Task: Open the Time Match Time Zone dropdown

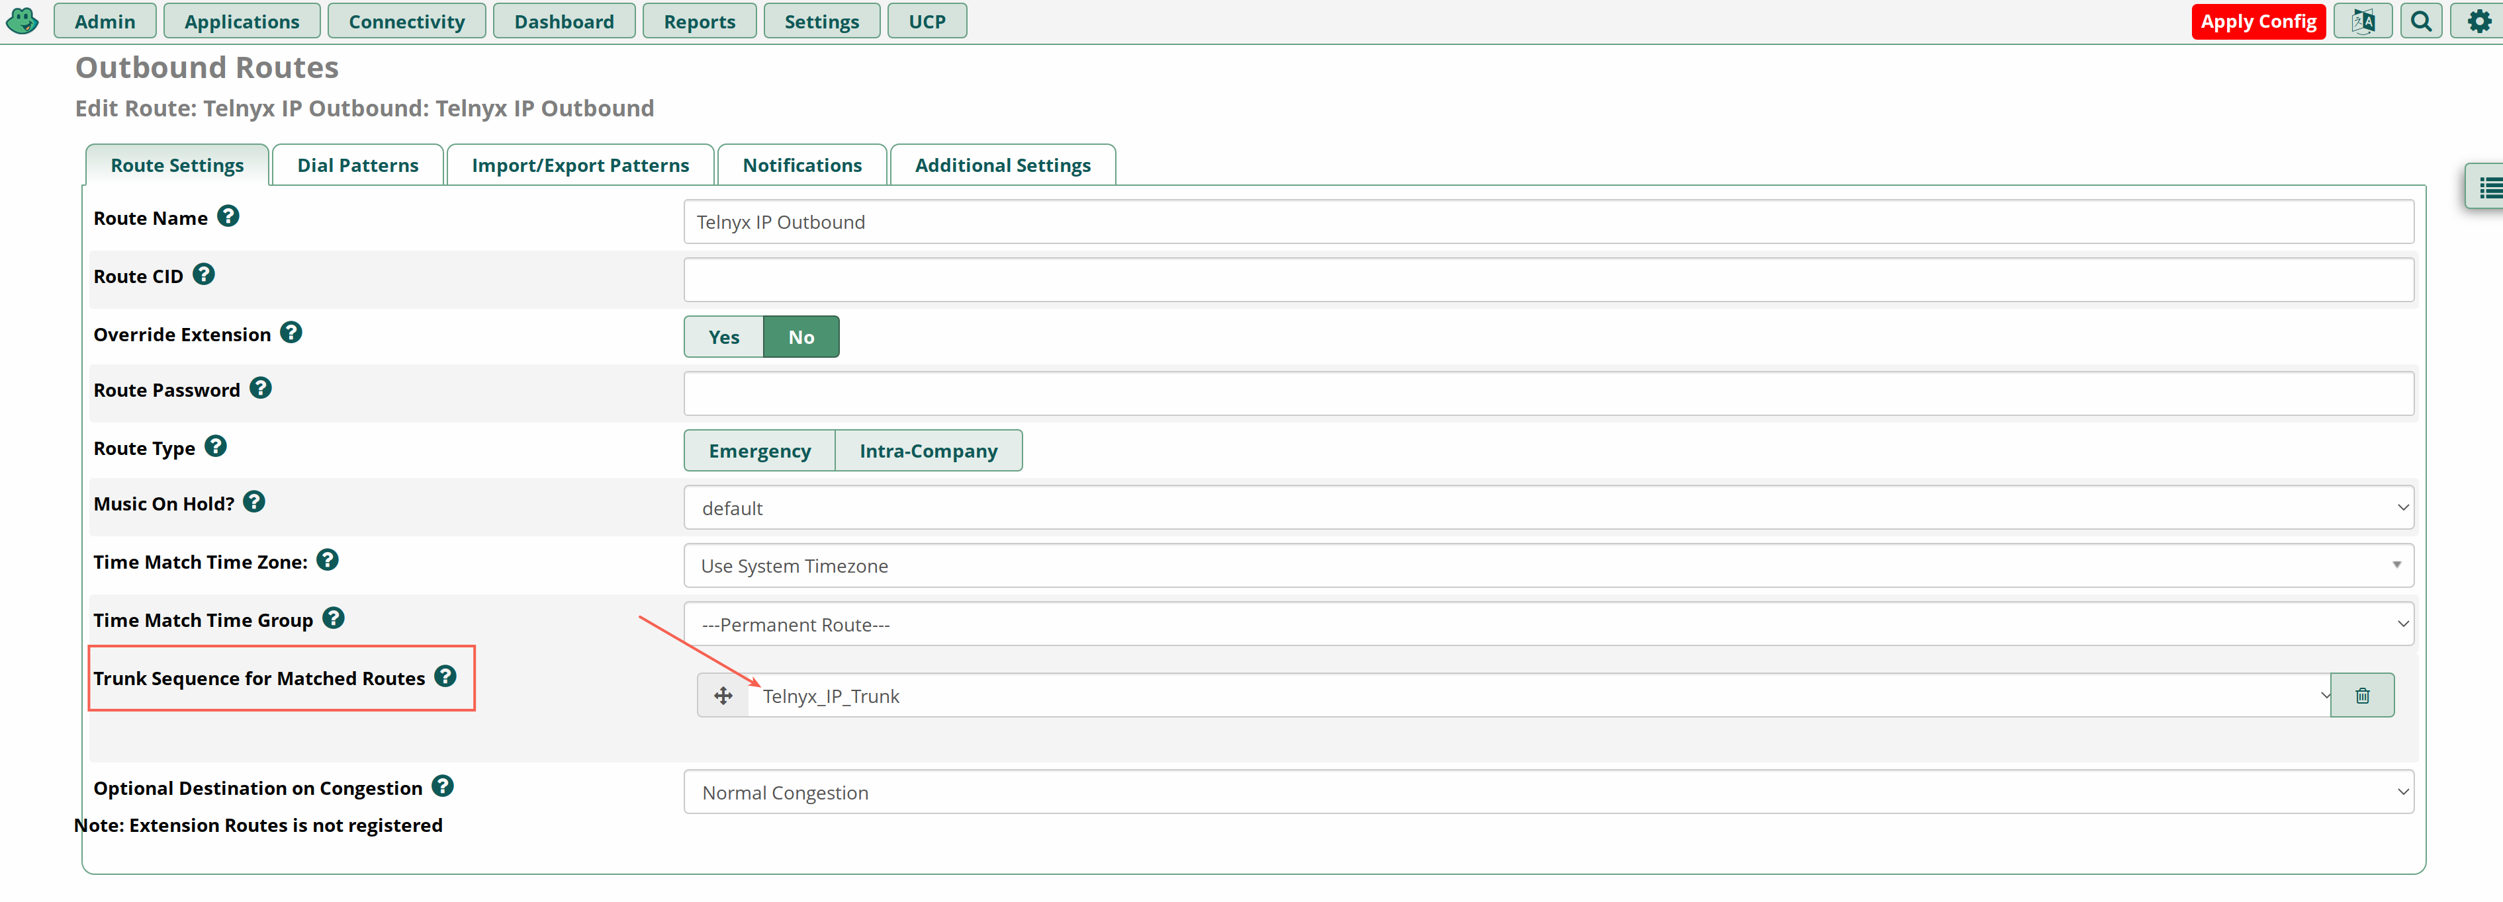Action: (x=1549, y=566)
